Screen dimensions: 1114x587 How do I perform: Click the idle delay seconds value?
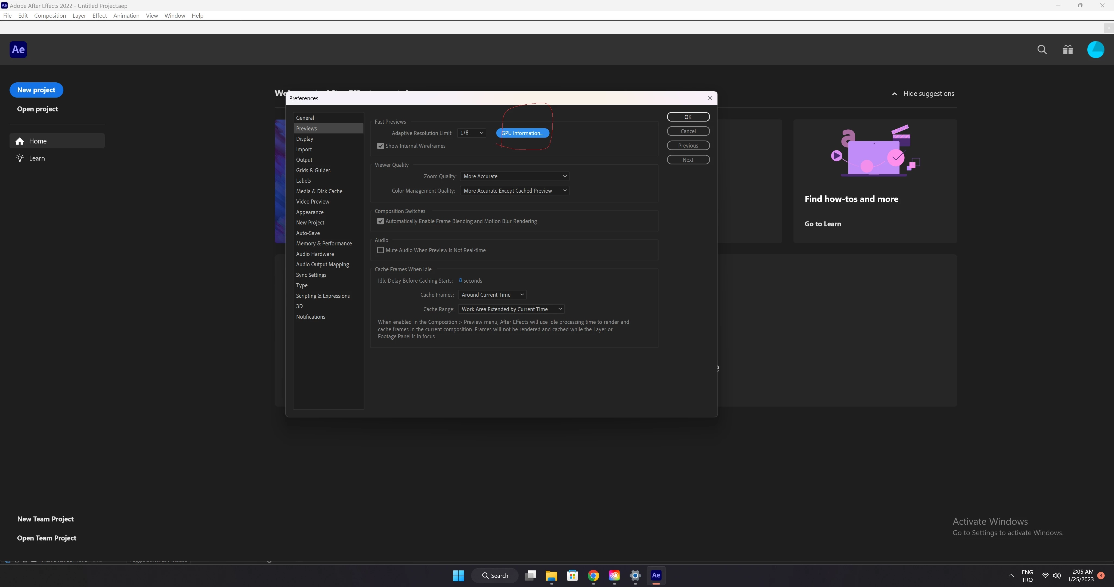(x=460, y=280)
